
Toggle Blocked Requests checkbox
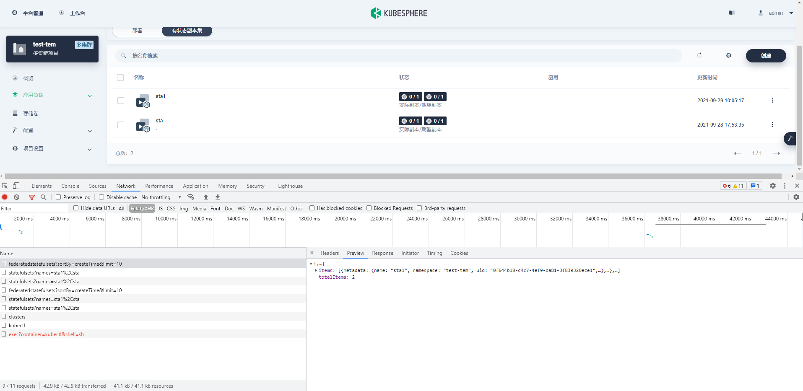click(x=369, y=208)
